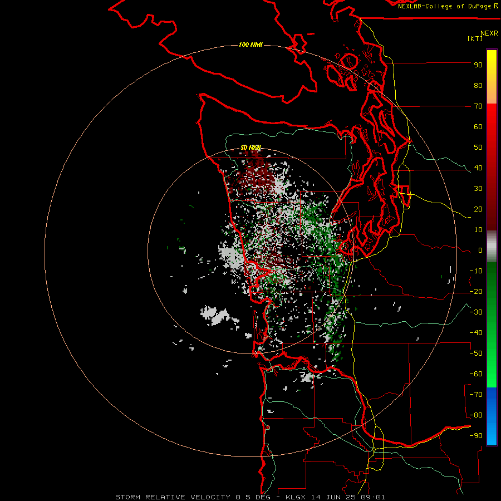
Task: Pick the -60 knot scale label
Action: [476, 374]
